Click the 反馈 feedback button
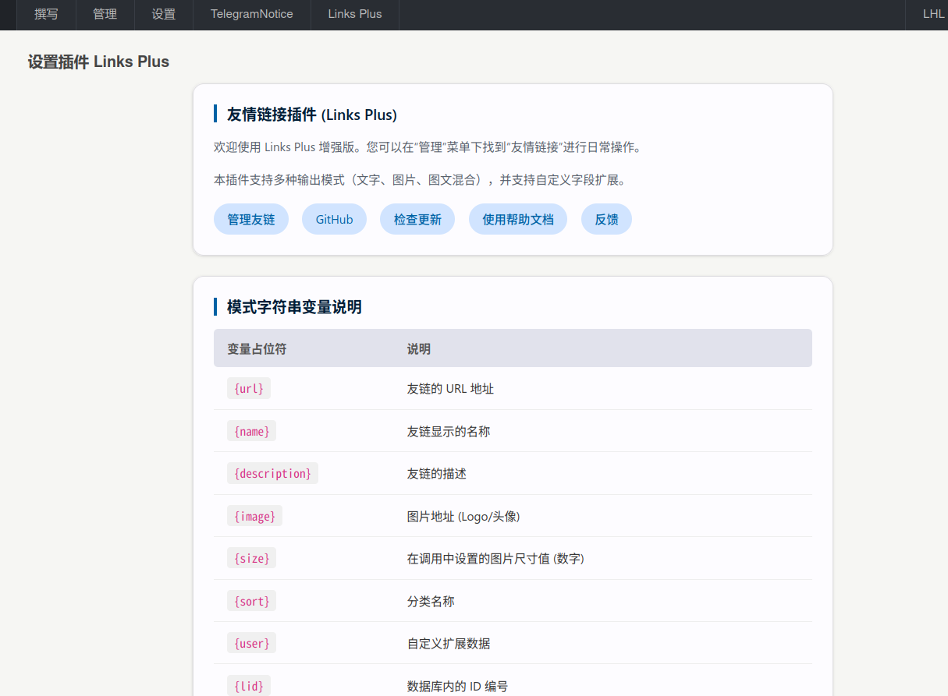This screenshot has height=696, width=948. point(606,220)
